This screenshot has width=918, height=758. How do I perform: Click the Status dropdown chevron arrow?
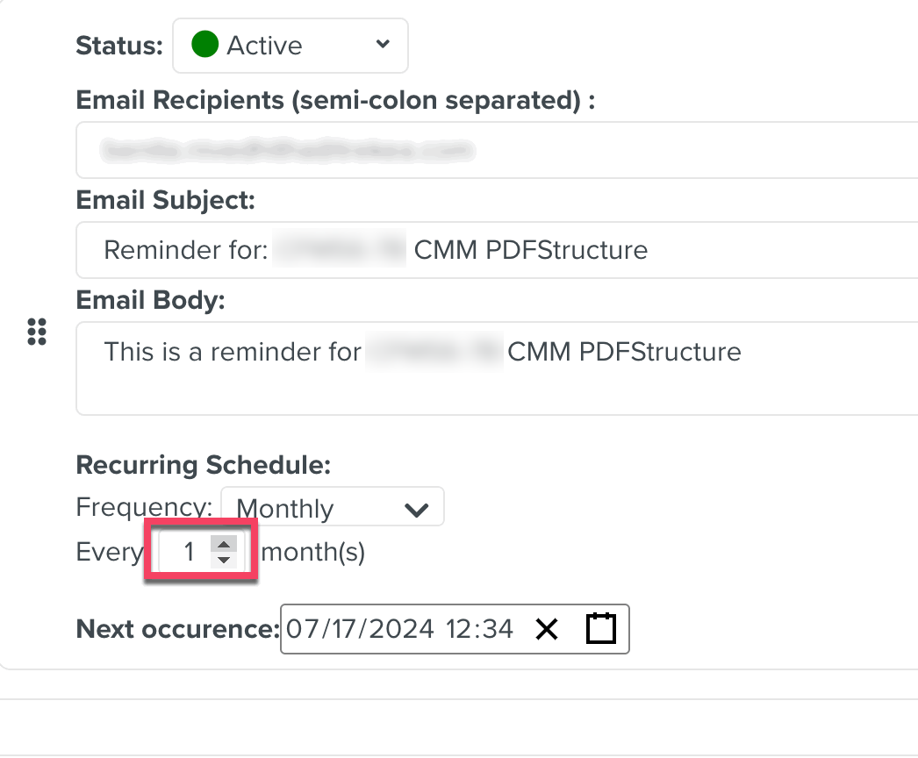[x=382, y=45]
